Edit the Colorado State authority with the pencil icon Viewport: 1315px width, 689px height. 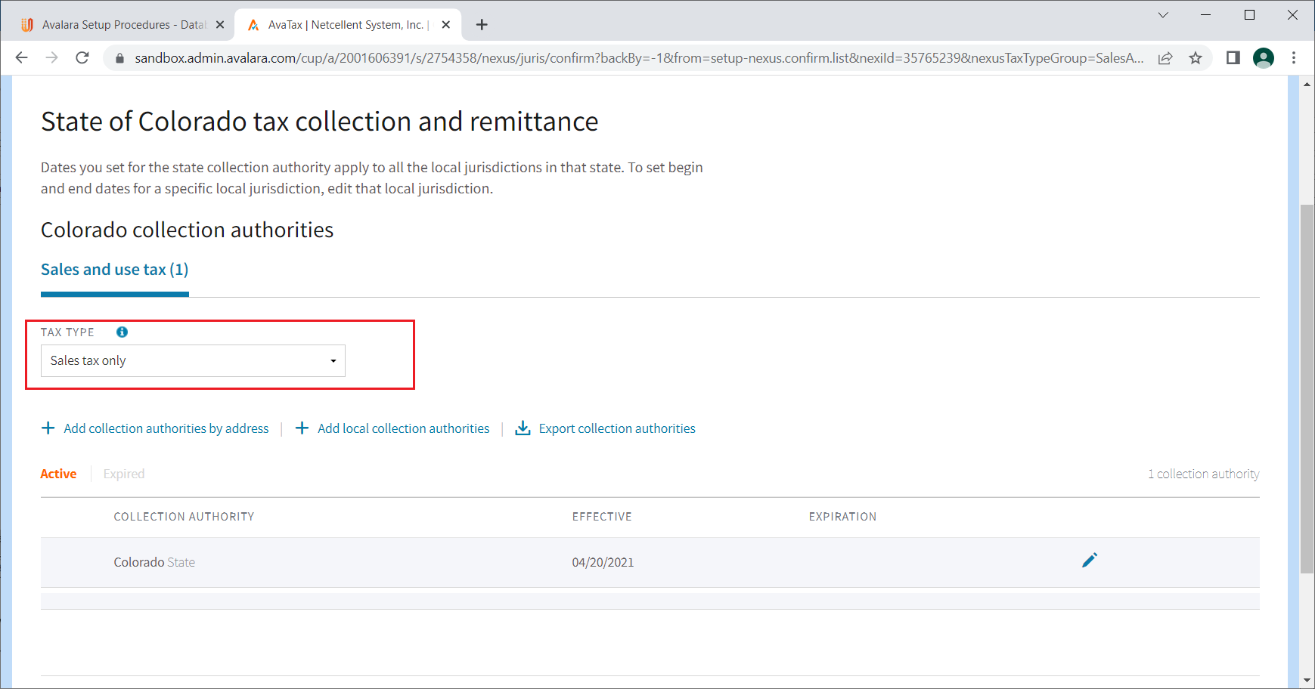pyautogui.click(x=1089, y=560)
